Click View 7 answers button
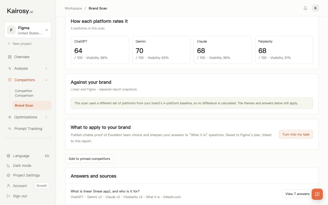This screenshot has width=328, height=205. pyautogui.click(x=297, y=194)
